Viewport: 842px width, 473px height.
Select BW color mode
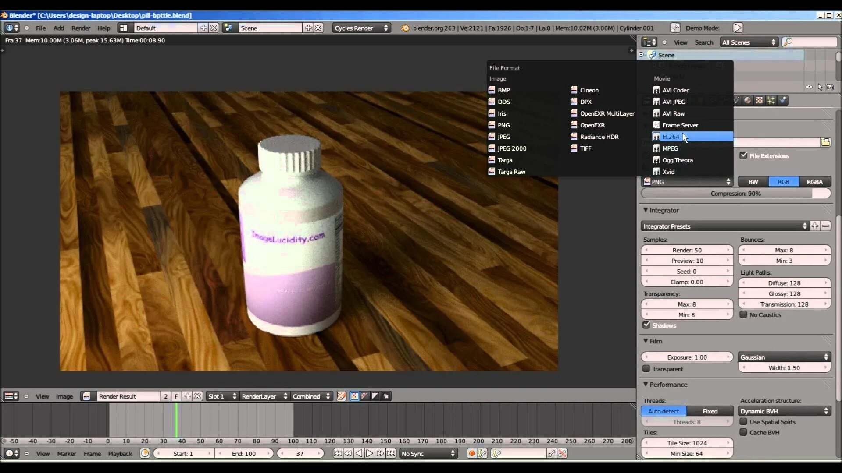click(753, 182)
